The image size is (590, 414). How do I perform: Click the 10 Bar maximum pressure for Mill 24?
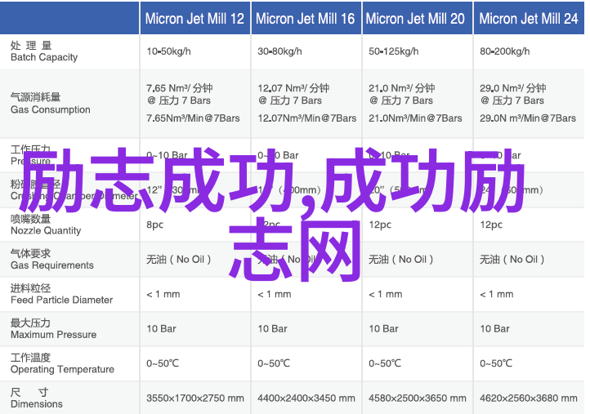click(495, 328)
